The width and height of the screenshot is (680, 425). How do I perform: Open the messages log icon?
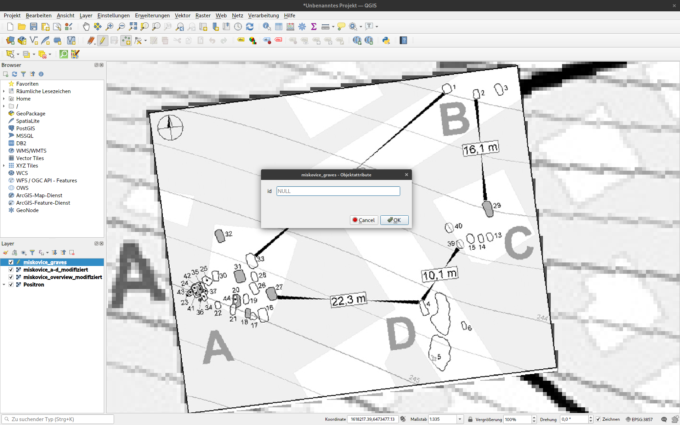coord(664,419)
